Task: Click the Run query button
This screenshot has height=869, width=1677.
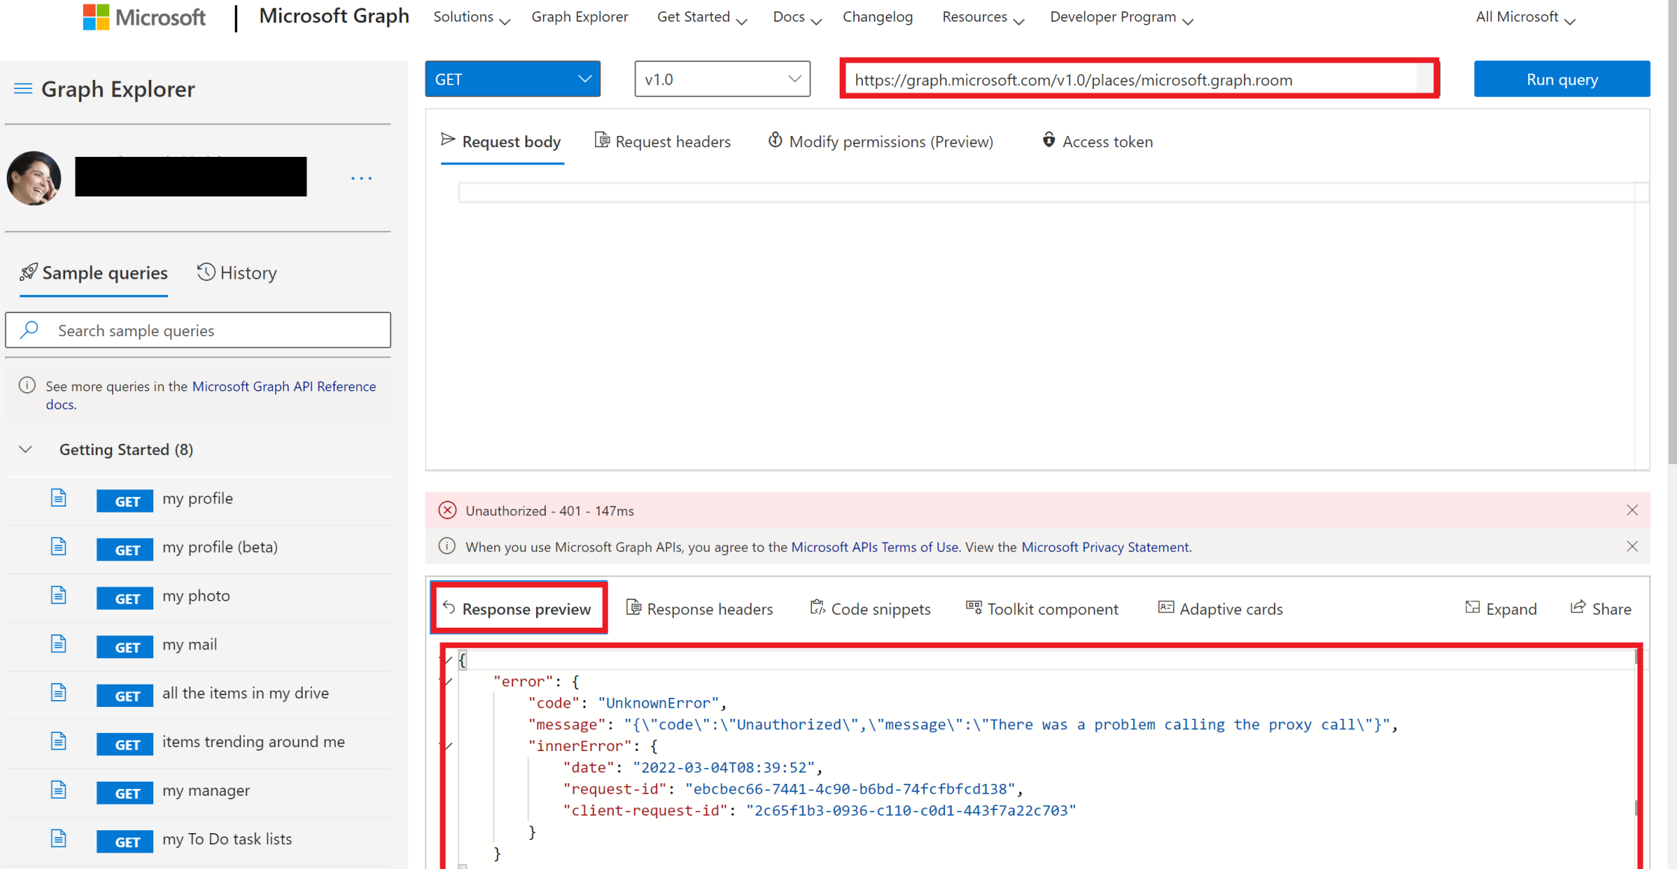Action: (1561, 78)
